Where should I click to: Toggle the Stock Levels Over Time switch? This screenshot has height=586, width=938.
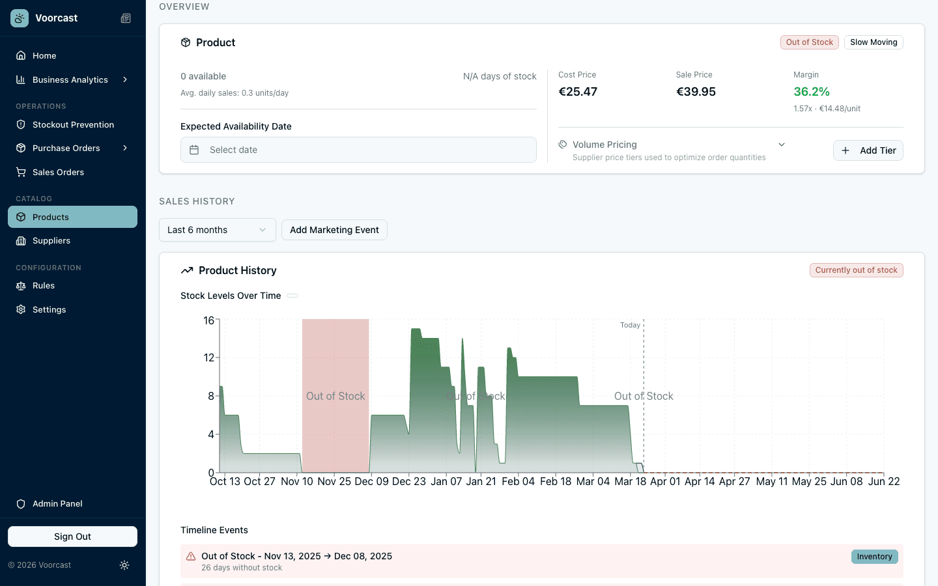[x=292, y=295]
